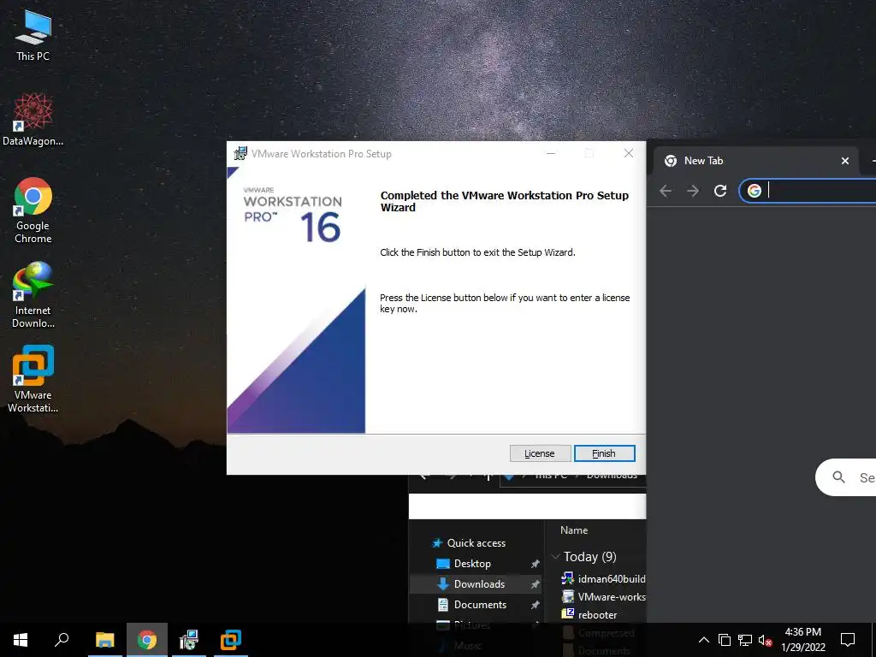Reload the page in Chrome
The width and height of the screenshot is (876, 657).
720,191
